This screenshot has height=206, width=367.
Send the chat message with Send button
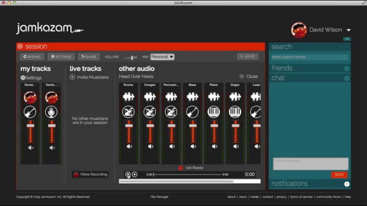coord(339,175)
